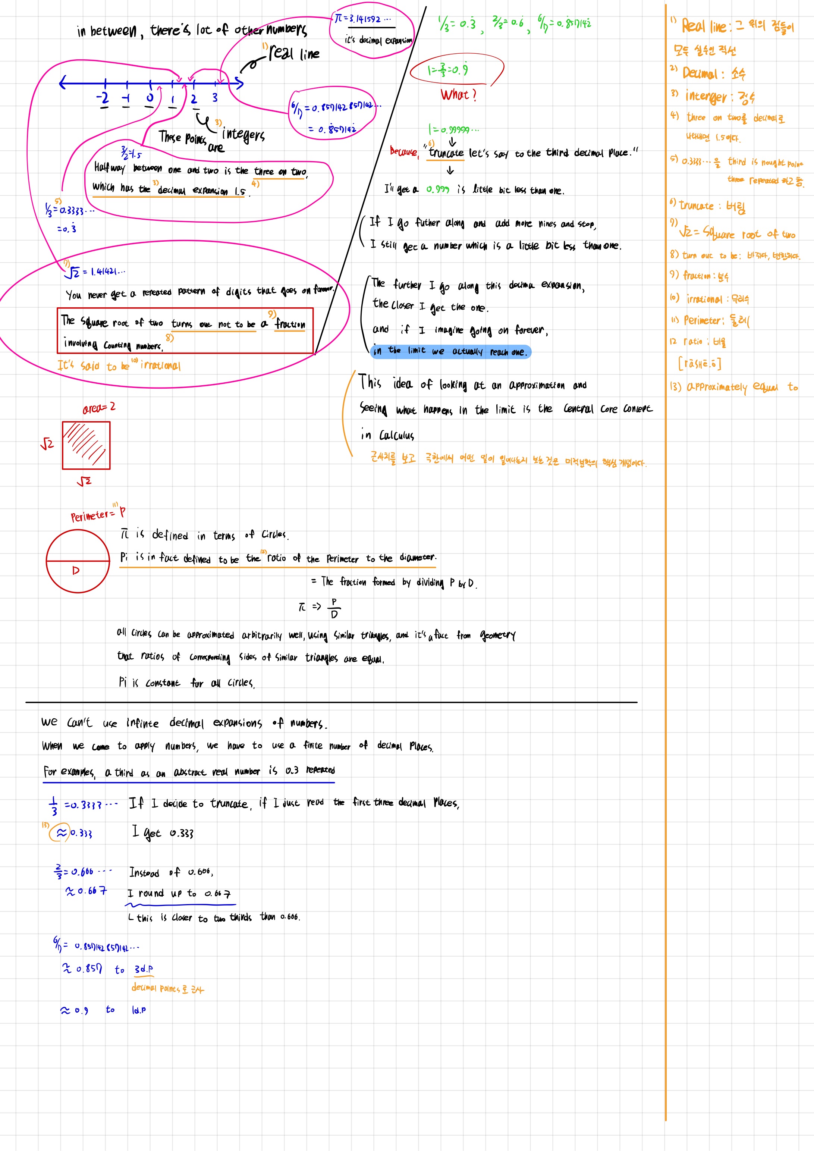
Task: Click the blue text "√2 = 1.41421…"
Action: pyautogui.click(x=95, y=272)
